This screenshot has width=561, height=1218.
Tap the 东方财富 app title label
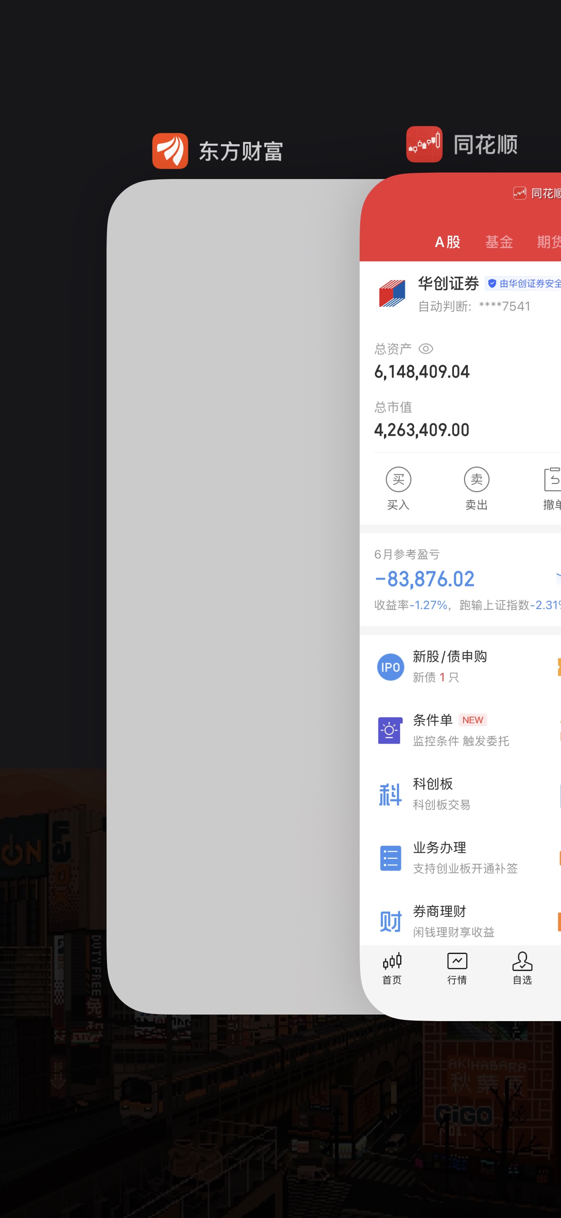(240, 151)
